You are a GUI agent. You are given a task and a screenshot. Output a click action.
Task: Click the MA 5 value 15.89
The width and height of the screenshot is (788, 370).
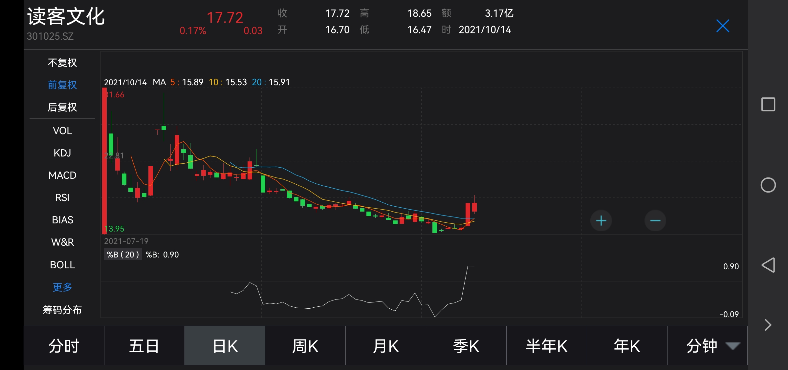click(x=193, y=82)
